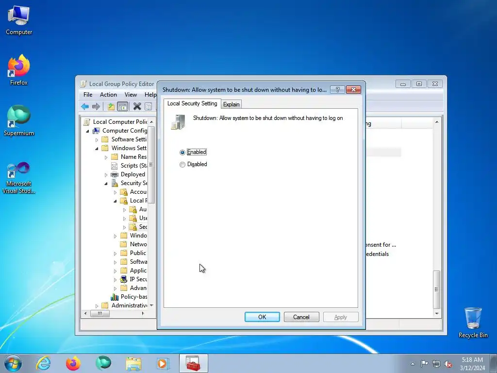Click the muted volume tray icon
Screen dimensions: 497x373
point(448,364)
